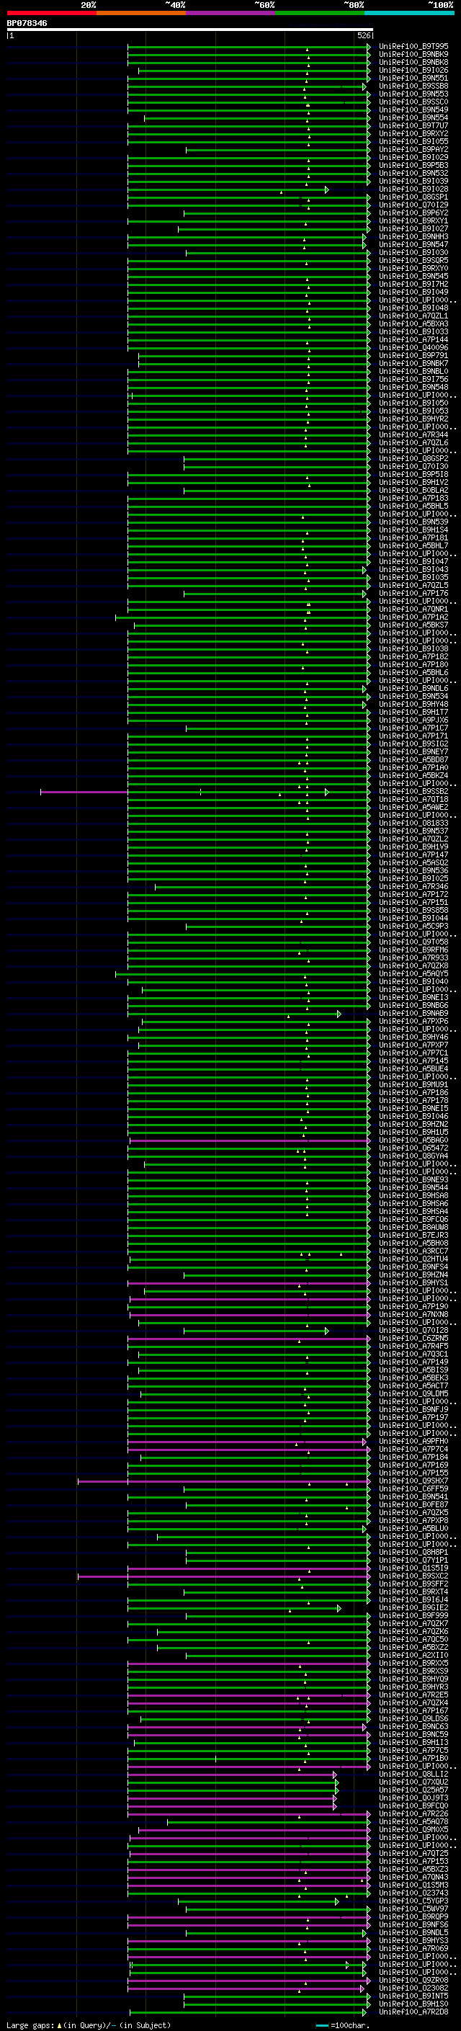The height and width of the screenshot is (2031, 461).
Task: Click the purple ~60% identity legend segment
Action: click(231, 13)
